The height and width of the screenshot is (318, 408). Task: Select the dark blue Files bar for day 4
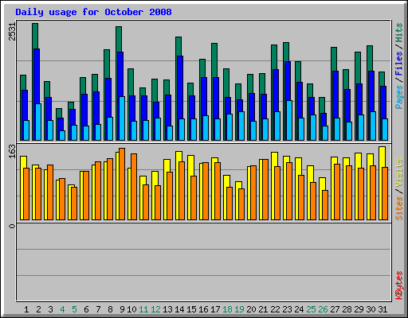pyautogui.click(x=61, y=125)
